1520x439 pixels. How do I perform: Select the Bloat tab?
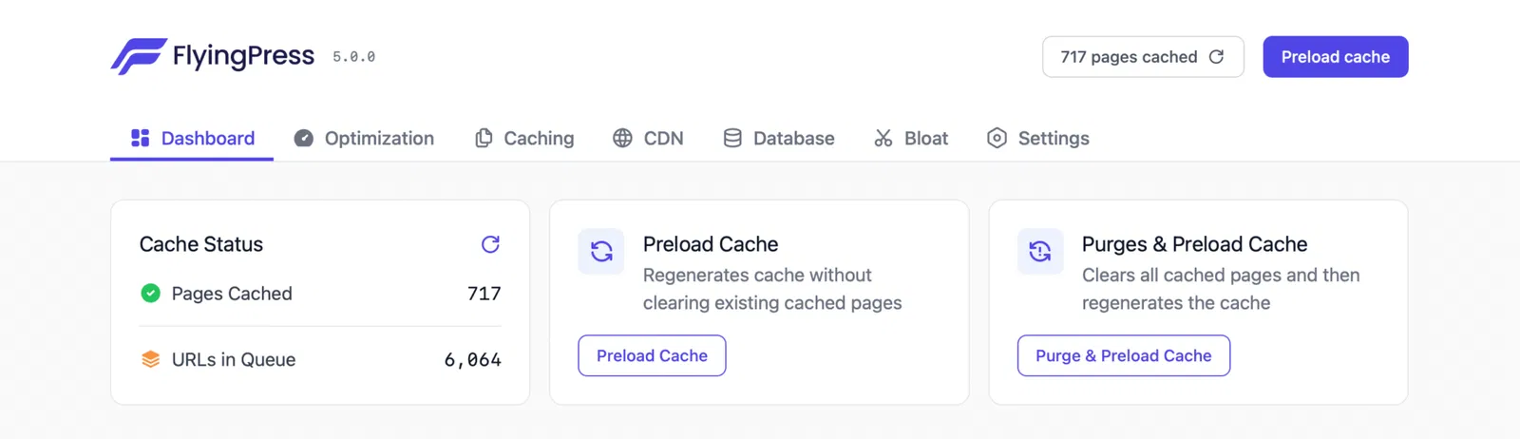click(911, 138)
